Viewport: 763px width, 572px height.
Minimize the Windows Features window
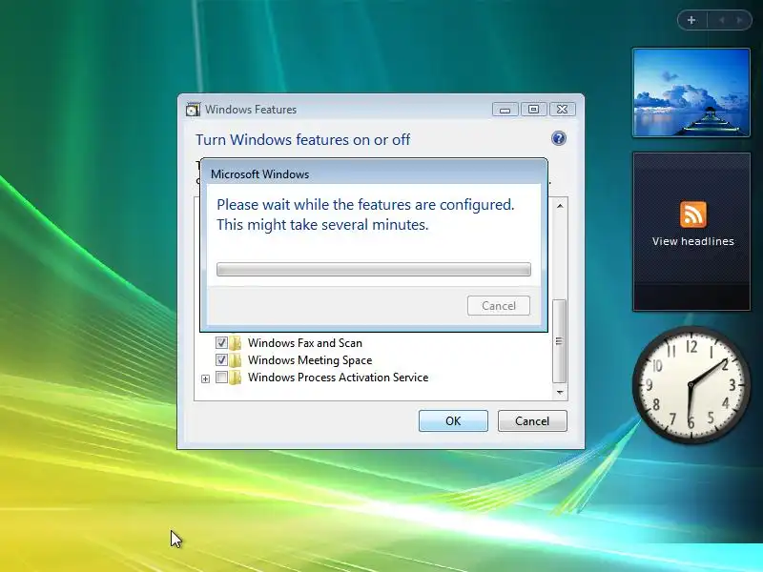coord(505,110)
